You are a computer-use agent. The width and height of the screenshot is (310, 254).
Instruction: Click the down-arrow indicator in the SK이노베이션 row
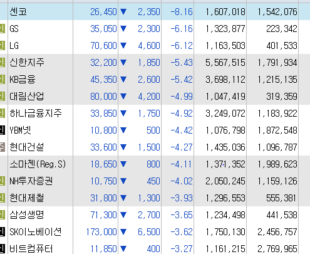point(123,231)
